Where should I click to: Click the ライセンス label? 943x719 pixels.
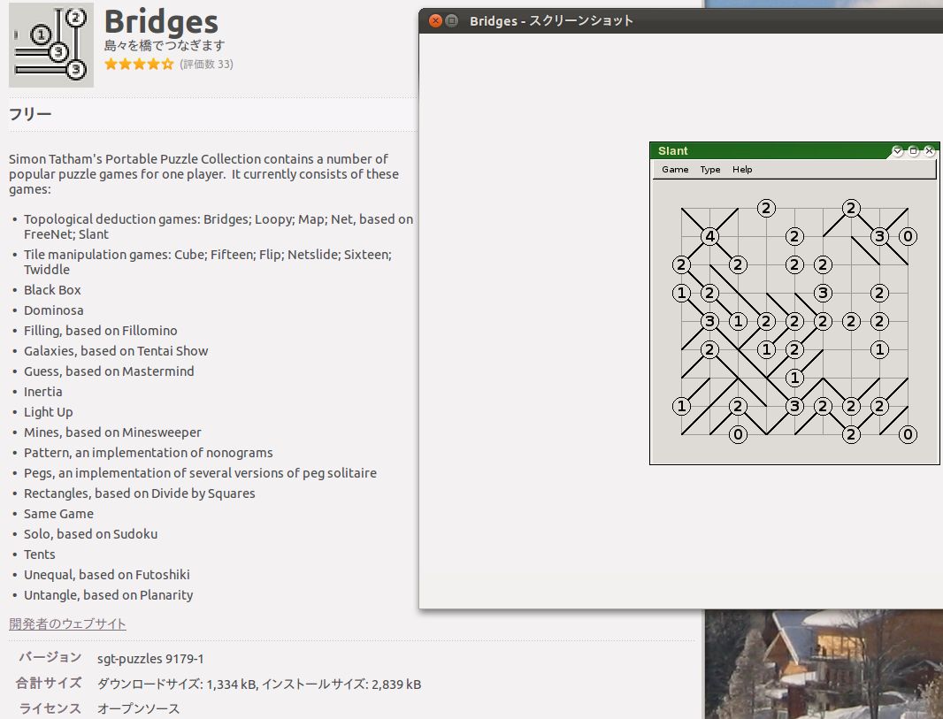point(50,708)
